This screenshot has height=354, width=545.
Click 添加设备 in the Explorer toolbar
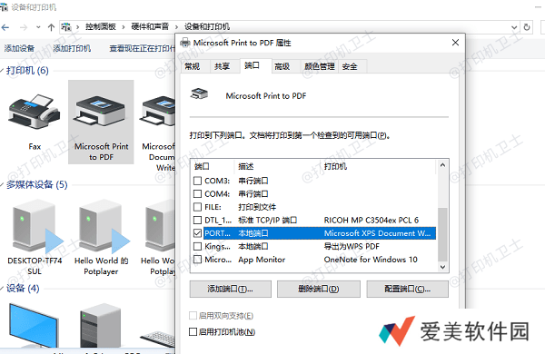[x=19, y=48]
